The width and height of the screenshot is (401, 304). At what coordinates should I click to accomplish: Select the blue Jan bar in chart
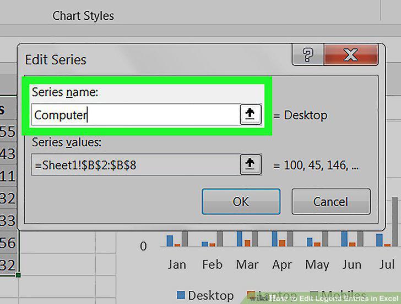170,241
